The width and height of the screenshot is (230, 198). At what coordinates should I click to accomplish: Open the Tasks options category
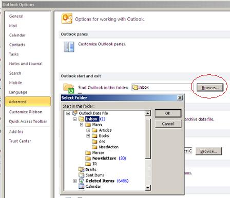coord(14,54)
